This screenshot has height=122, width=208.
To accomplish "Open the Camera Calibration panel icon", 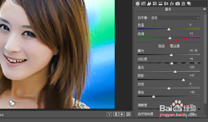I will [178, 4].
